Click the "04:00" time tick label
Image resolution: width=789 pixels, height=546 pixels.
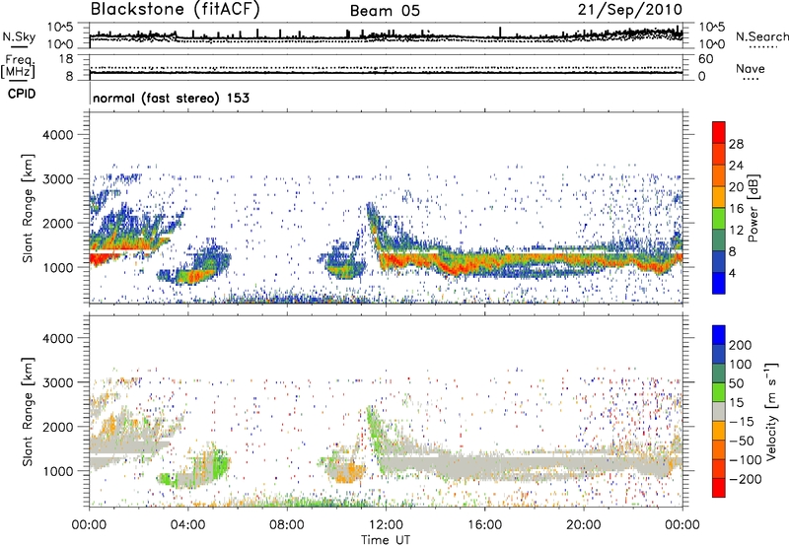[x=187, y=525]
